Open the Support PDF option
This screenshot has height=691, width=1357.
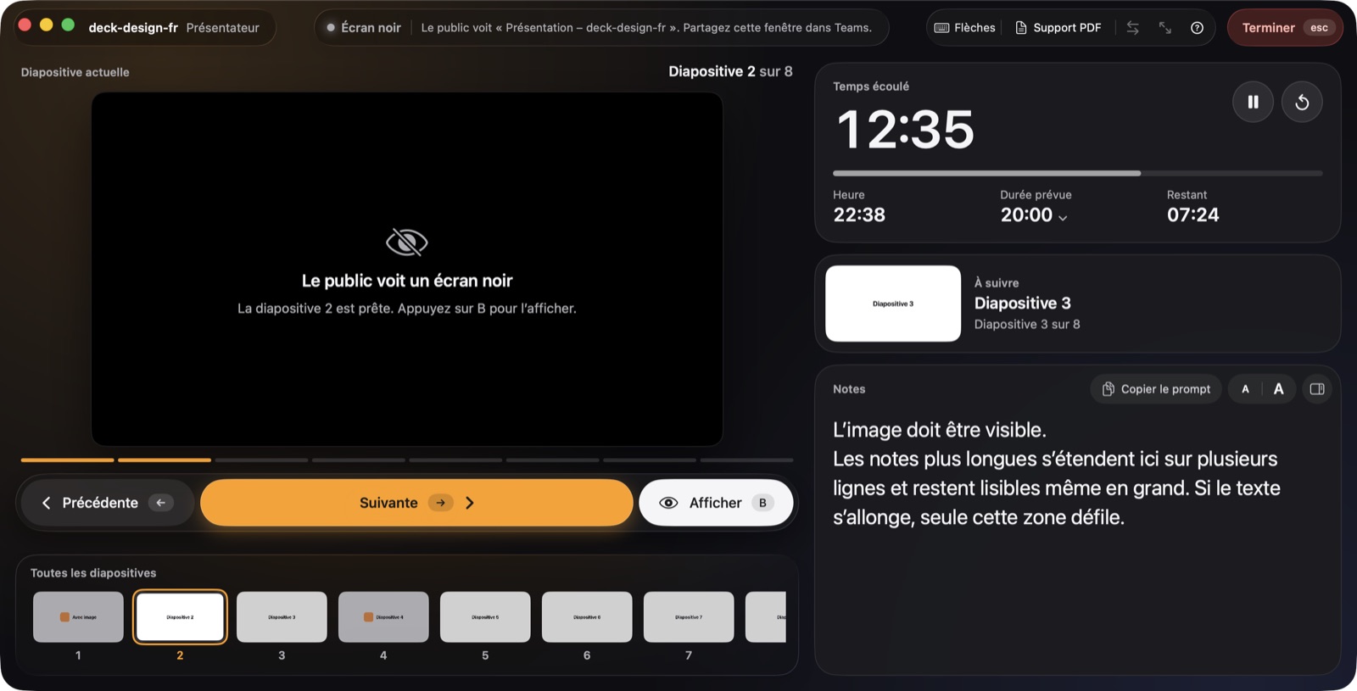(1058, 28)
